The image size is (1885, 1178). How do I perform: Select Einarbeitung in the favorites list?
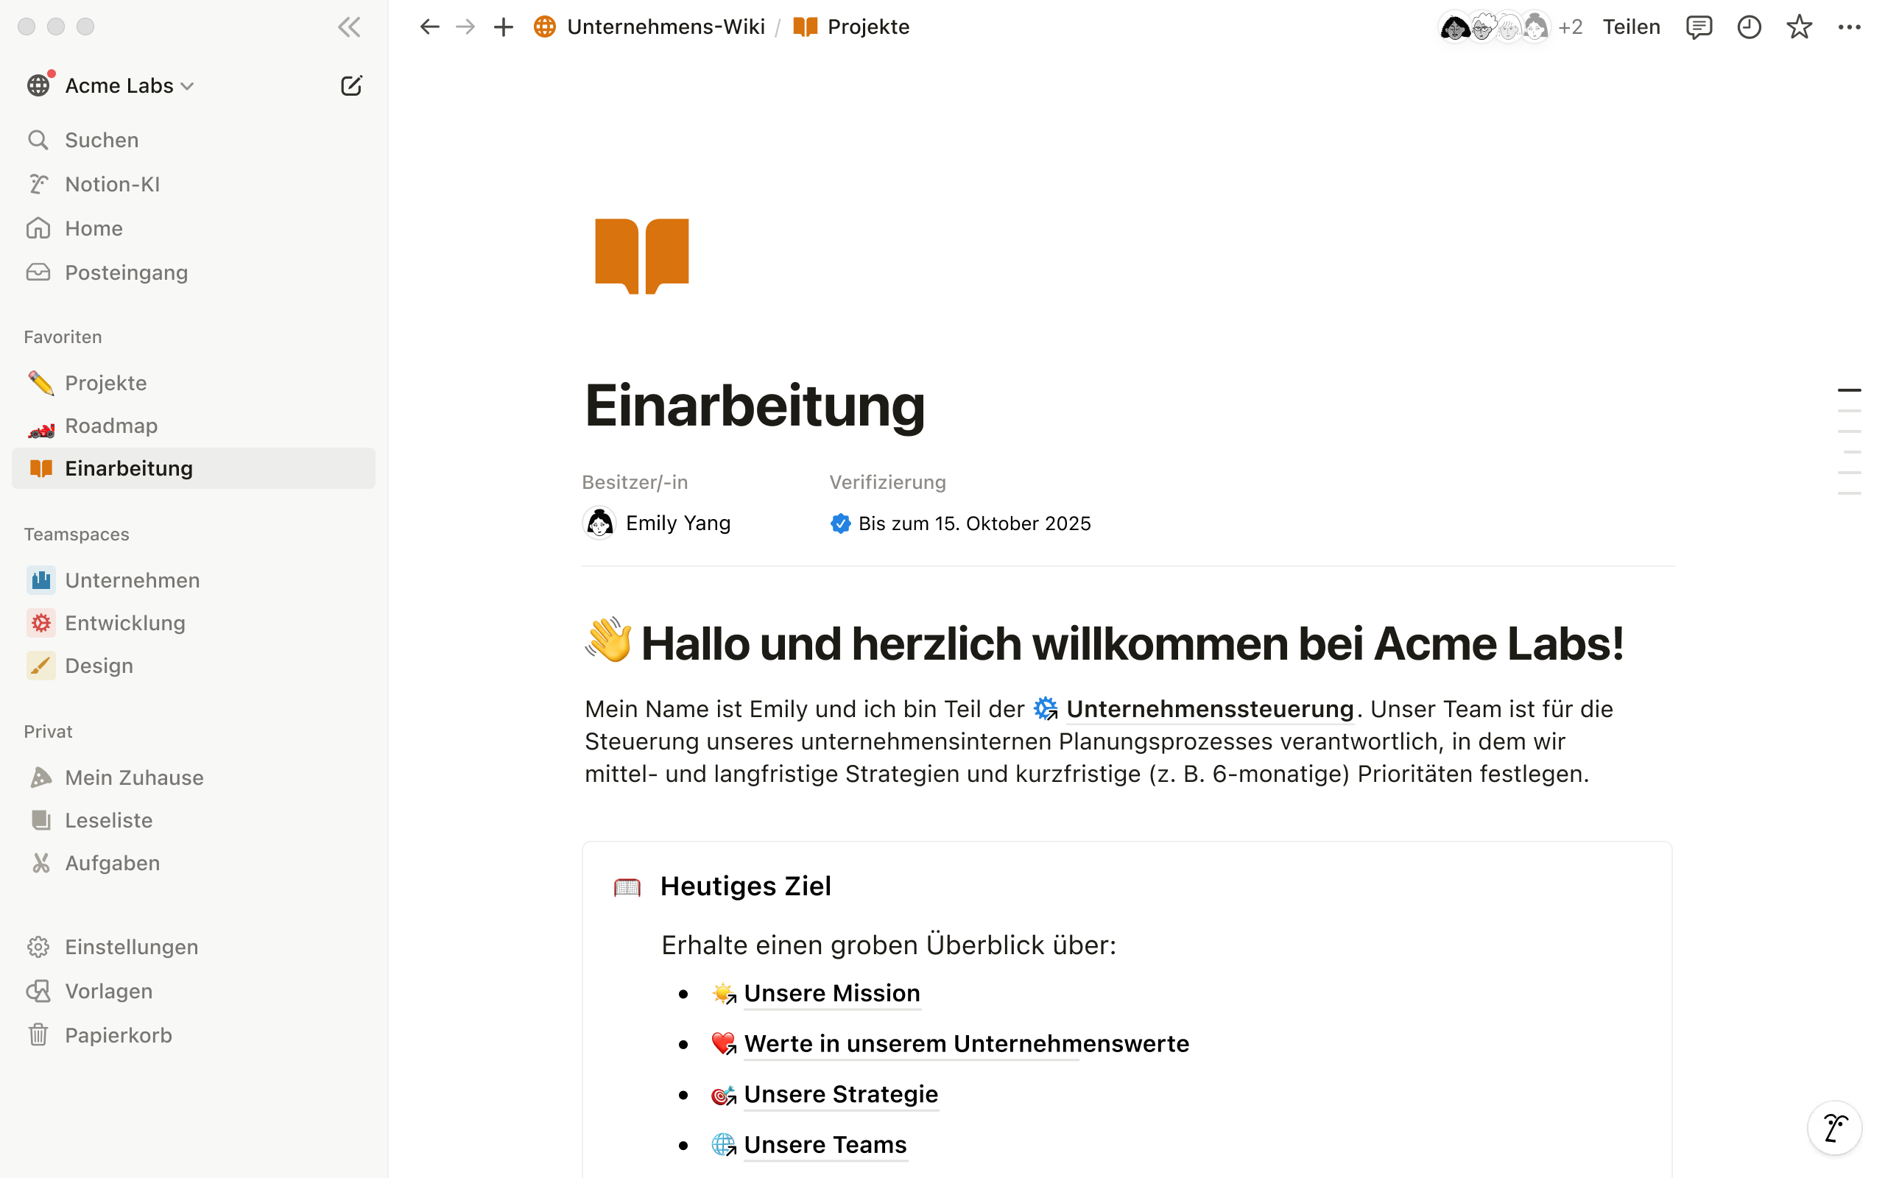193,468
